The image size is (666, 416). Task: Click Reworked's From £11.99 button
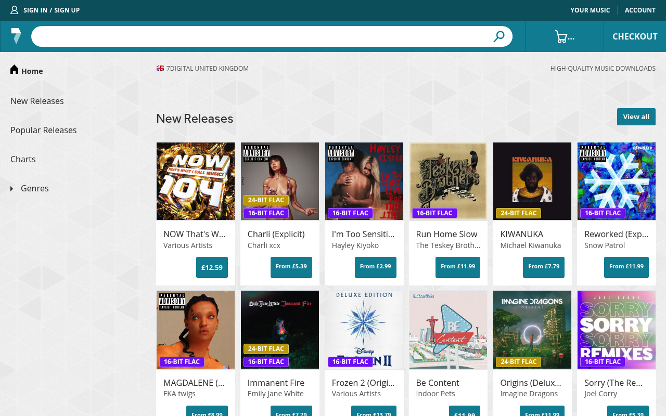click(626, 267)
